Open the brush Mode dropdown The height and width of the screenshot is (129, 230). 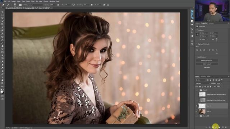[x=35, y=5]
